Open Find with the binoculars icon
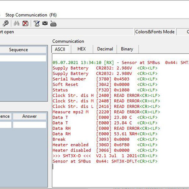The height and width of the screenshot is (189, 189). [x=16, y=23]
